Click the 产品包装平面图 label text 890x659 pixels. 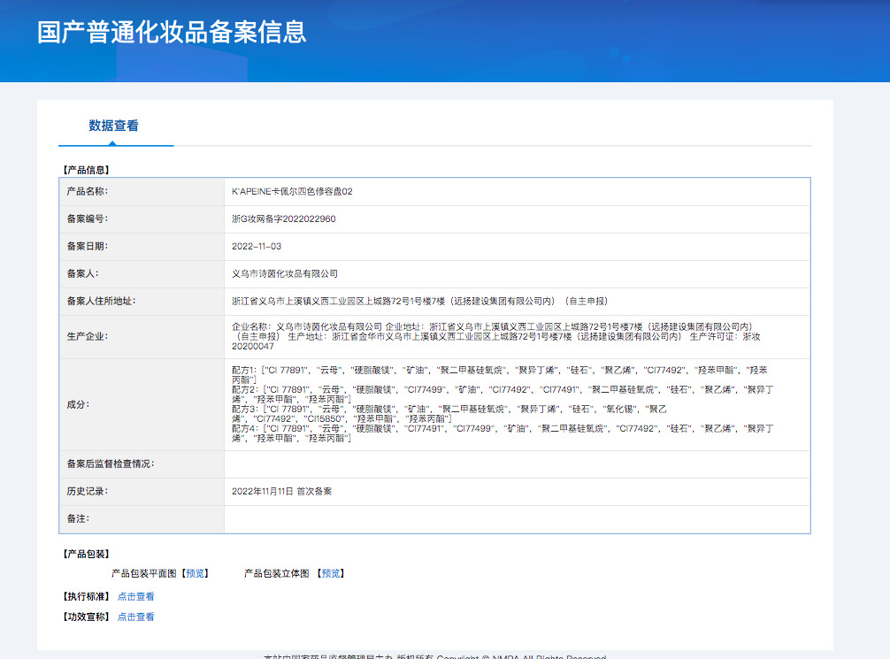pos(144,573)
